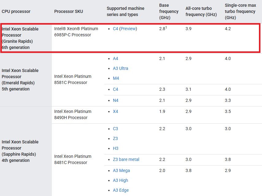The image size is (262, 196).
Task: Click the X4 machine series link
Action: 115,111
